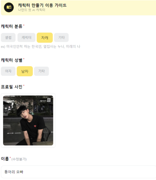Focus the 이름 field containing 동아리 오빠
156x180 pixels.
pos(78,172)
